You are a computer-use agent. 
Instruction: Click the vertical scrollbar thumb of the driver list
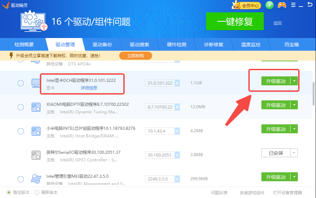pyautogui.click(x=313, y=93)
